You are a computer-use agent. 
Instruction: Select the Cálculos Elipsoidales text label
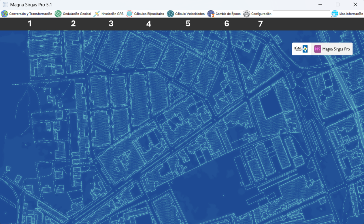(x=149, y=14)
